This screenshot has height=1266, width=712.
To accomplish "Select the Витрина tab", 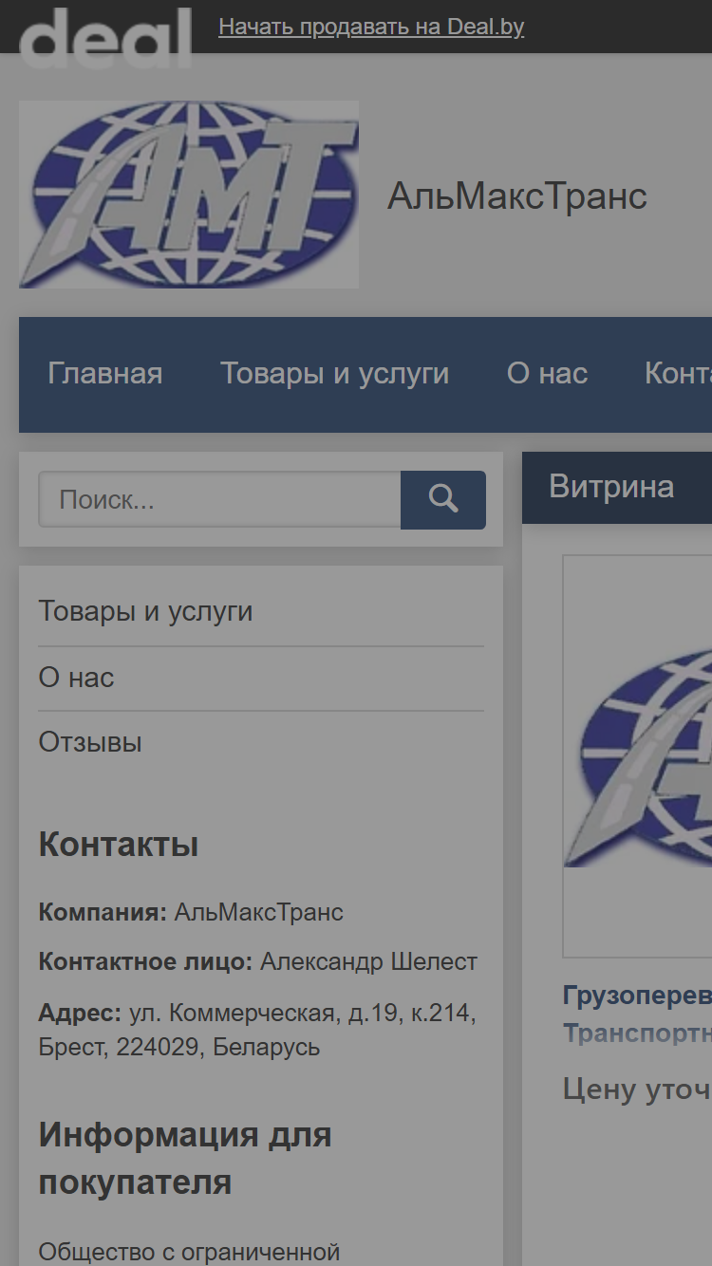I will [612, 487].
